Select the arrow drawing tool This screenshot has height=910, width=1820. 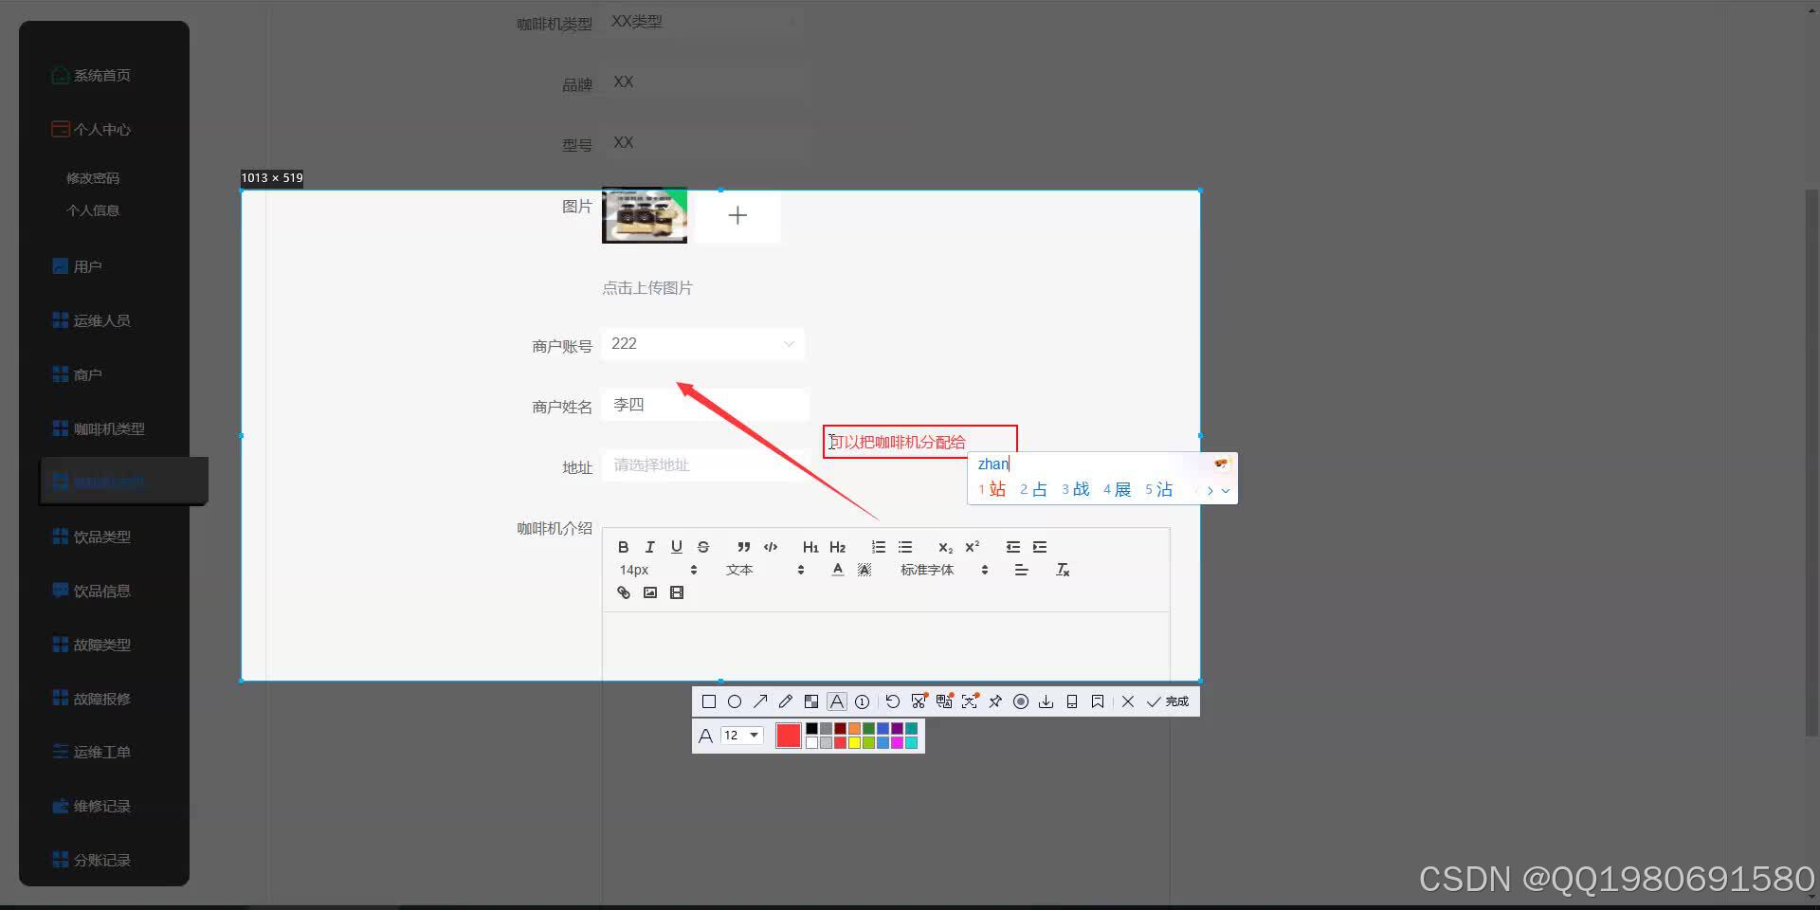pyautogui.click(x=760, y=701)
